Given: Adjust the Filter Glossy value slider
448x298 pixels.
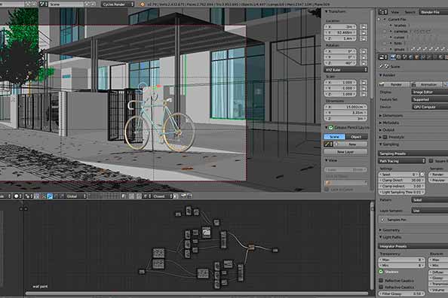Looking at the screenshot, I should click(x=402, y=293).
